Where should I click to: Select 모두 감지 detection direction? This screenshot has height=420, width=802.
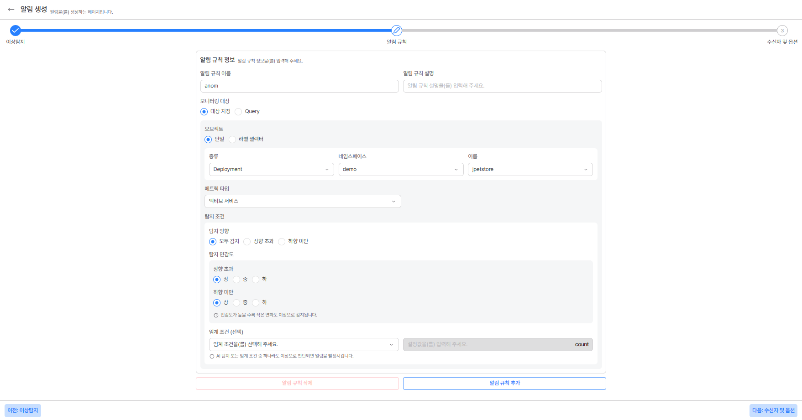213,242
